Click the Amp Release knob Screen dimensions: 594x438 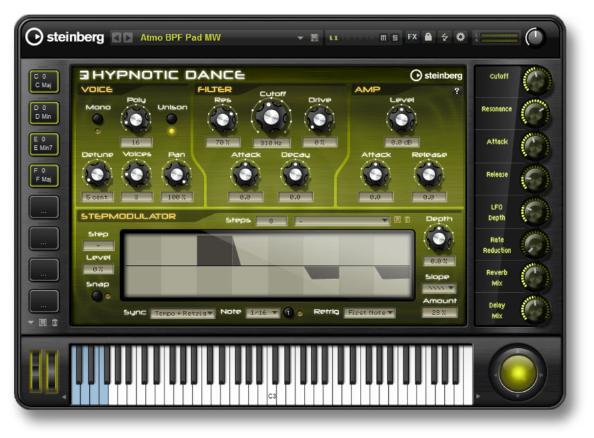point(429,174)
